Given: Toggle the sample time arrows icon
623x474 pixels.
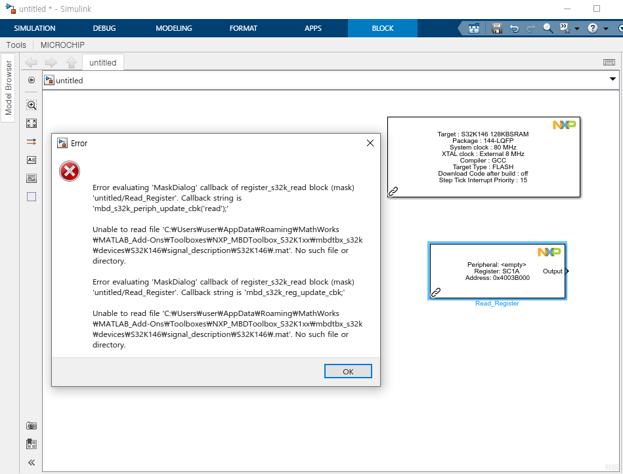Looking at the screenshot, I should point(32,142).
